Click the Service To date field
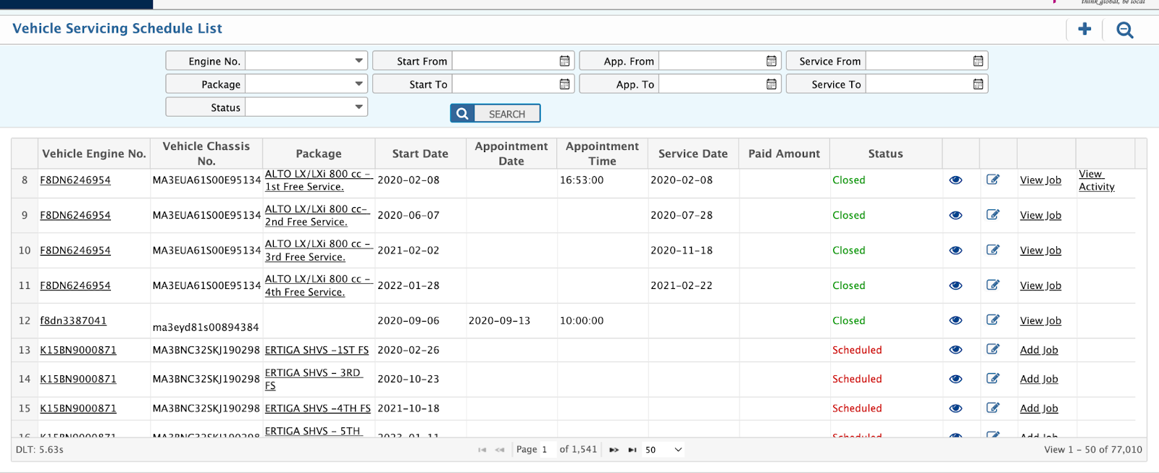Screen dimensions: 1159x473 919,84
